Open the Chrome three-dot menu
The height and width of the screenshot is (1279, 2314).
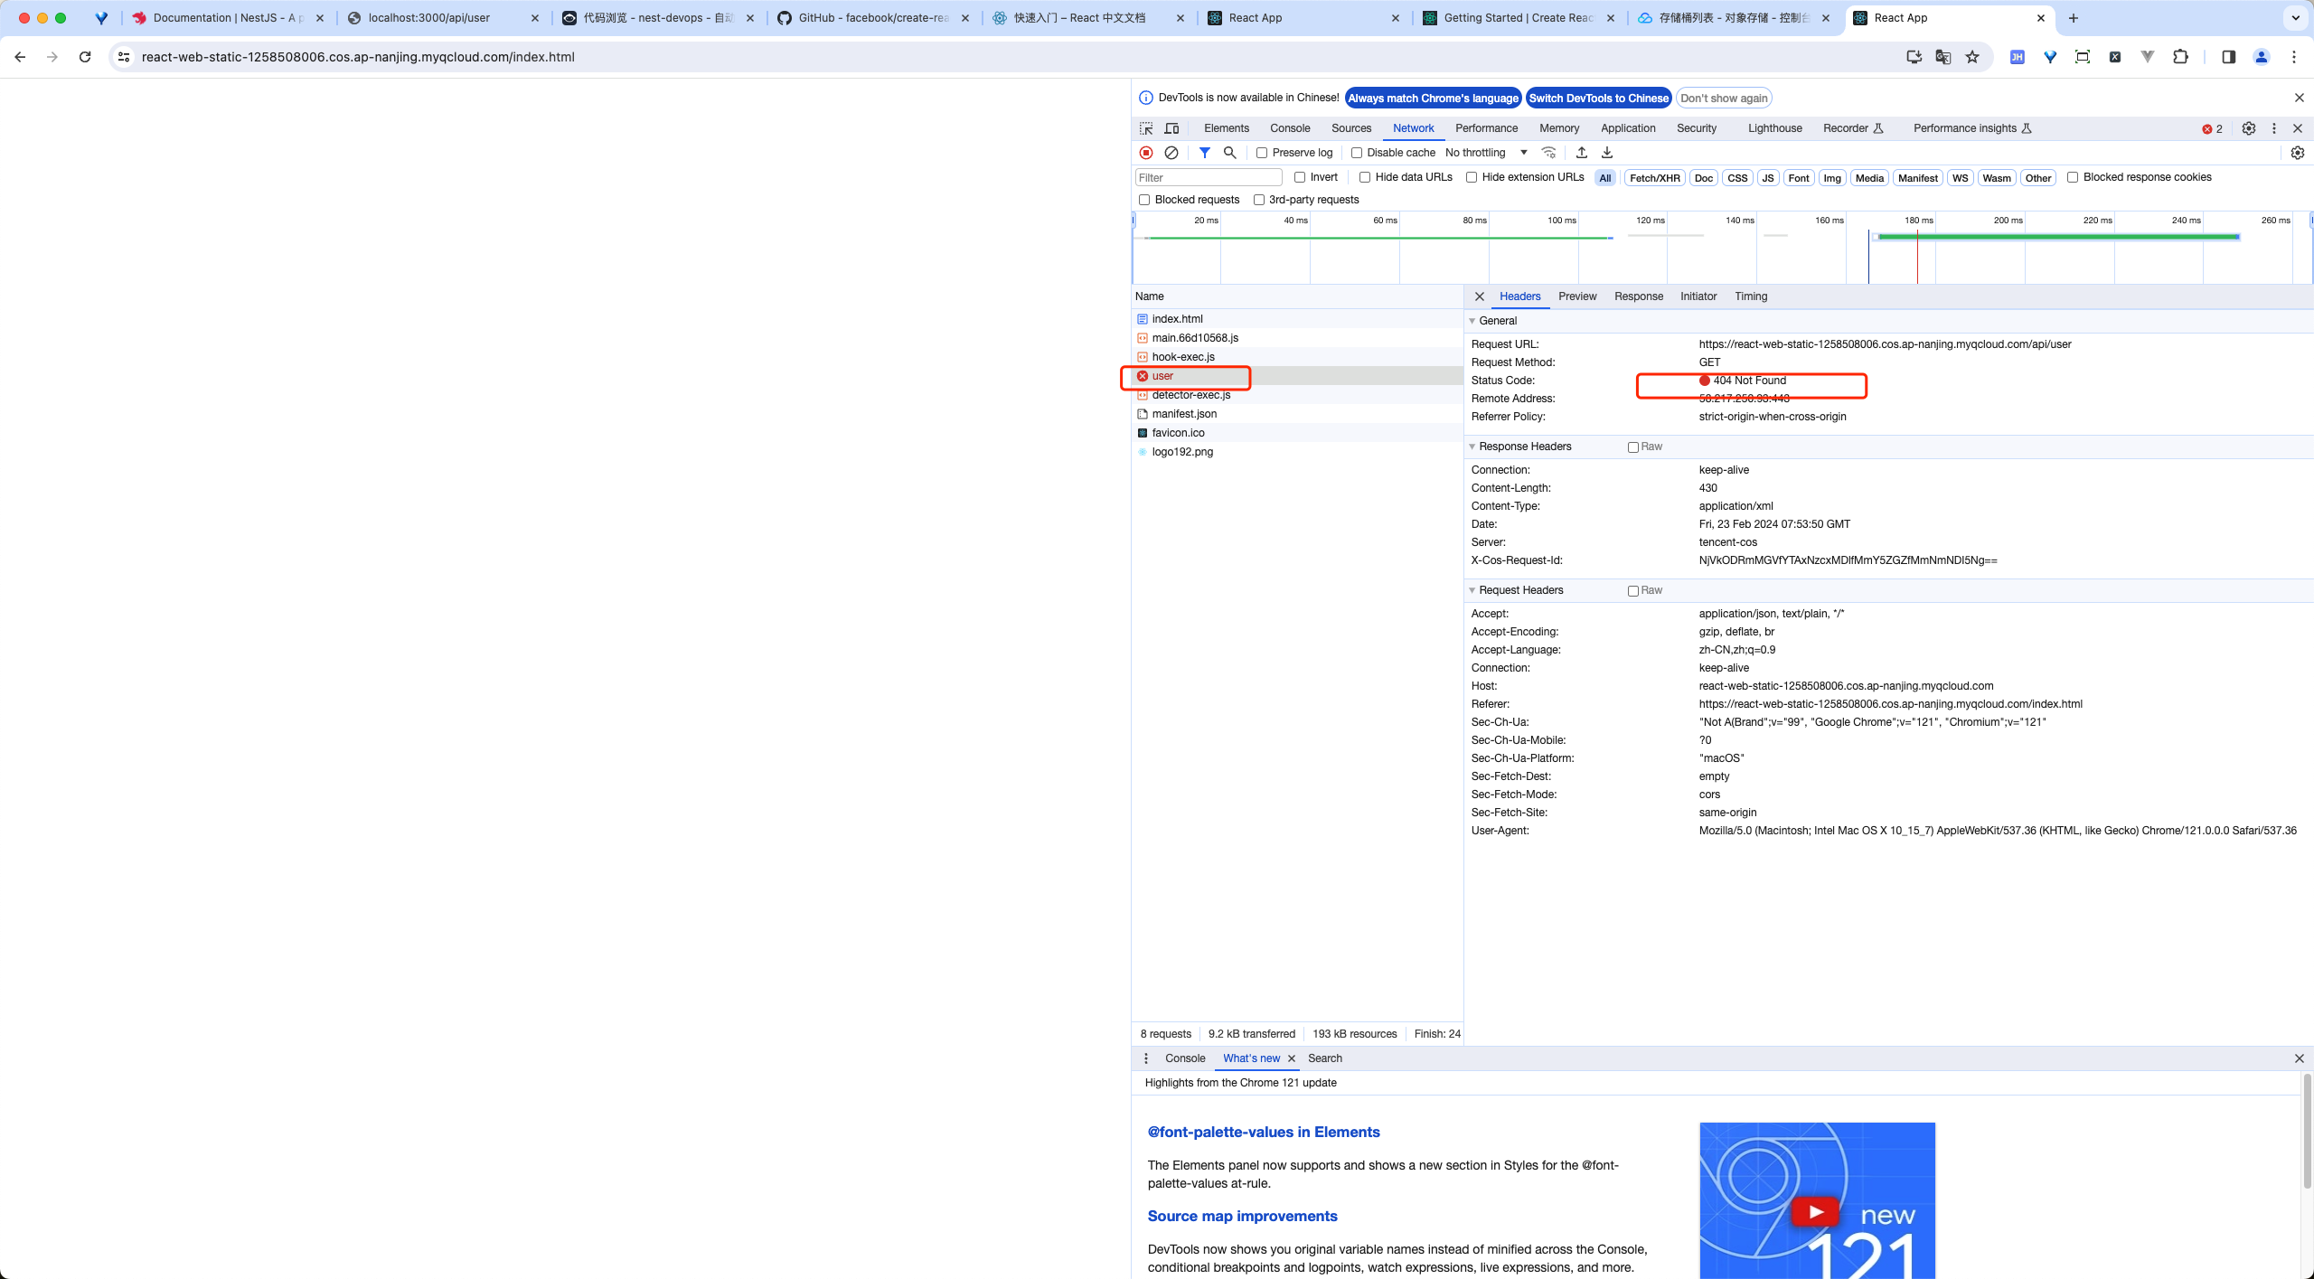[x=2294, y=57]
